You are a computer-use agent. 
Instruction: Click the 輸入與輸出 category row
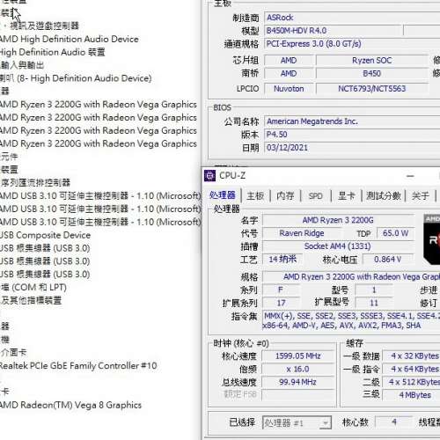coord(22,65)
